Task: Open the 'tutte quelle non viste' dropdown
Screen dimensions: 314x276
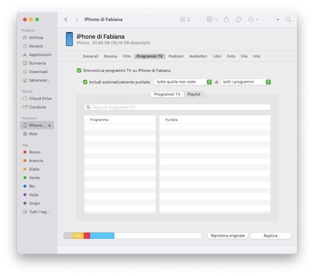Action: click(183, 82)
